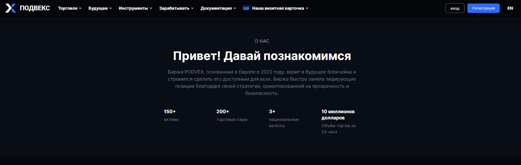Expand the chevron next to Инструменты

[x=151, y=8]
